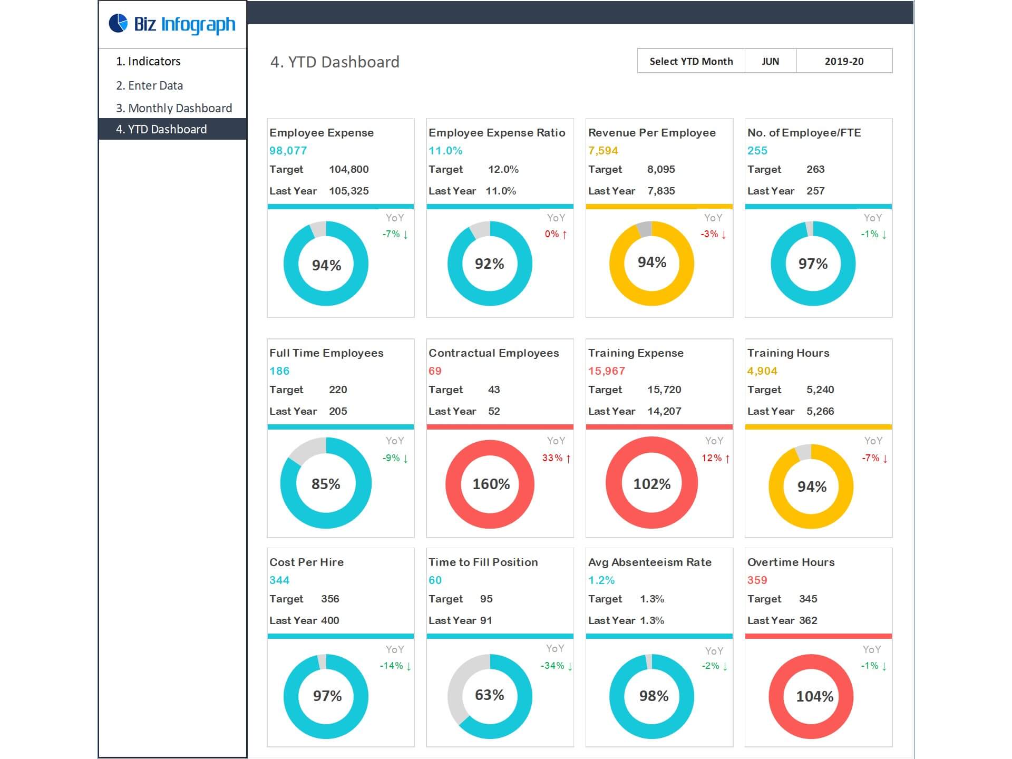Click the 33% YoY indicator
1012x759 pixels.
[x=556, y=458]
